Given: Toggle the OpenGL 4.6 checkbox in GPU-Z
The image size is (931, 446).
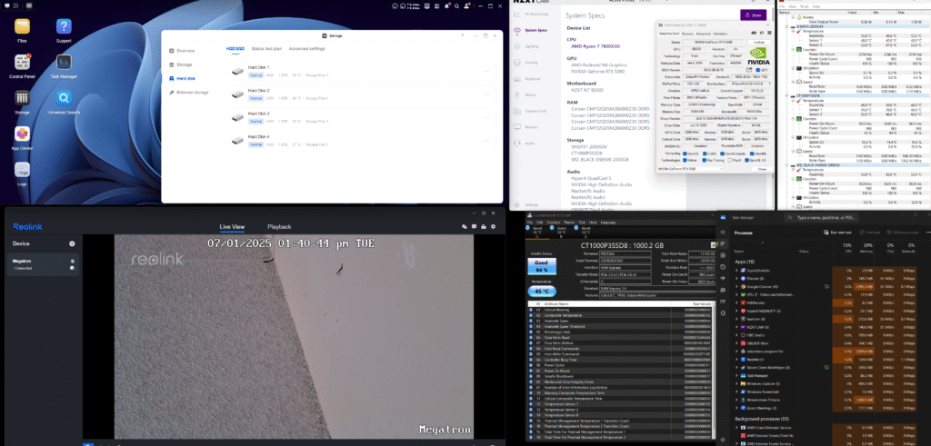Looking at the screenshot, I should point(747,160).
